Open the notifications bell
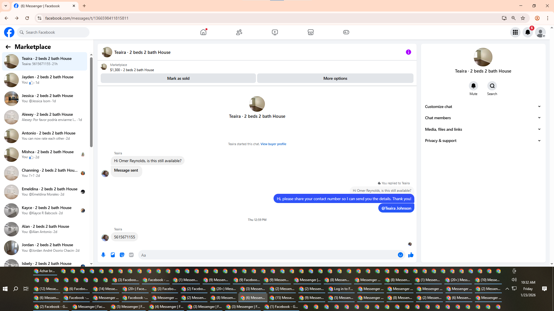The width and height of the screenshot is (554, 311). (x=528, y=32)
